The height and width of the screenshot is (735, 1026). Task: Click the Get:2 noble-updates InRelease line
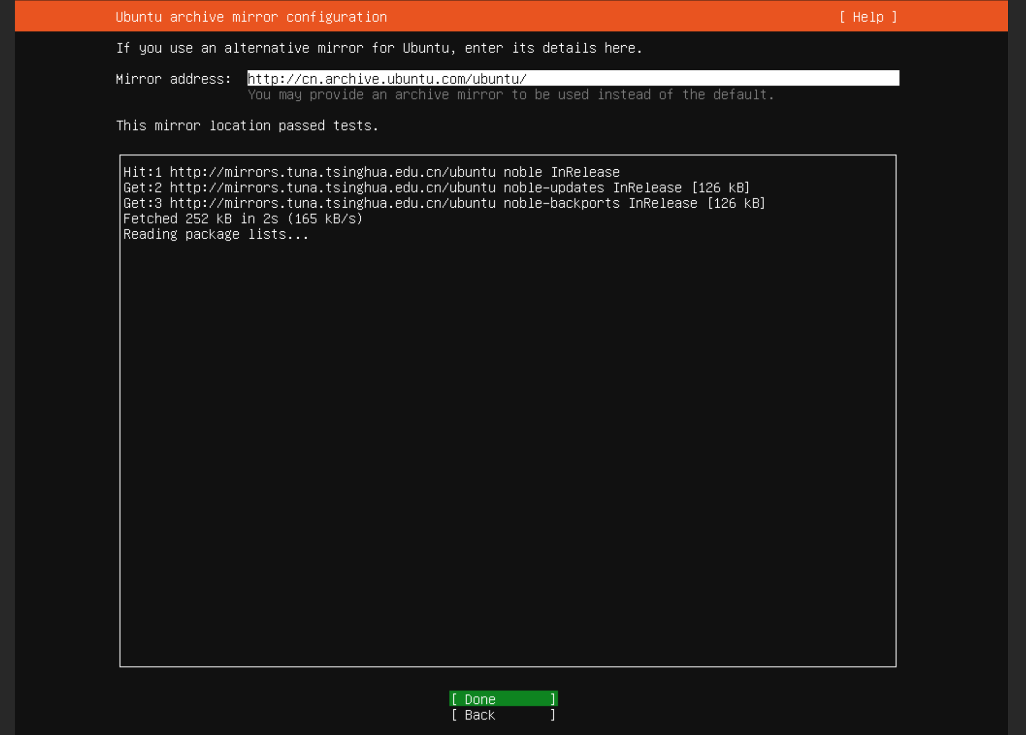click(436, 188)
